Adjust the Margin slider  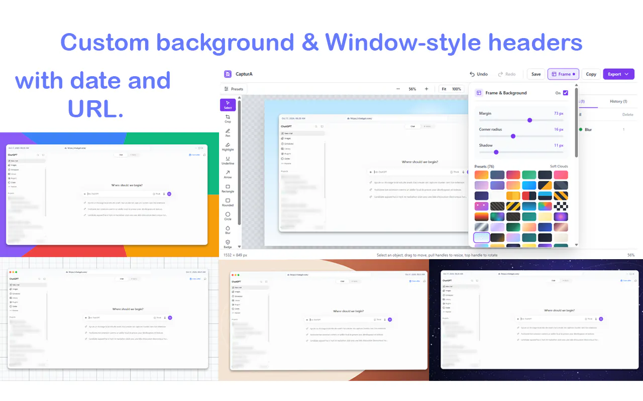(521, 120)
